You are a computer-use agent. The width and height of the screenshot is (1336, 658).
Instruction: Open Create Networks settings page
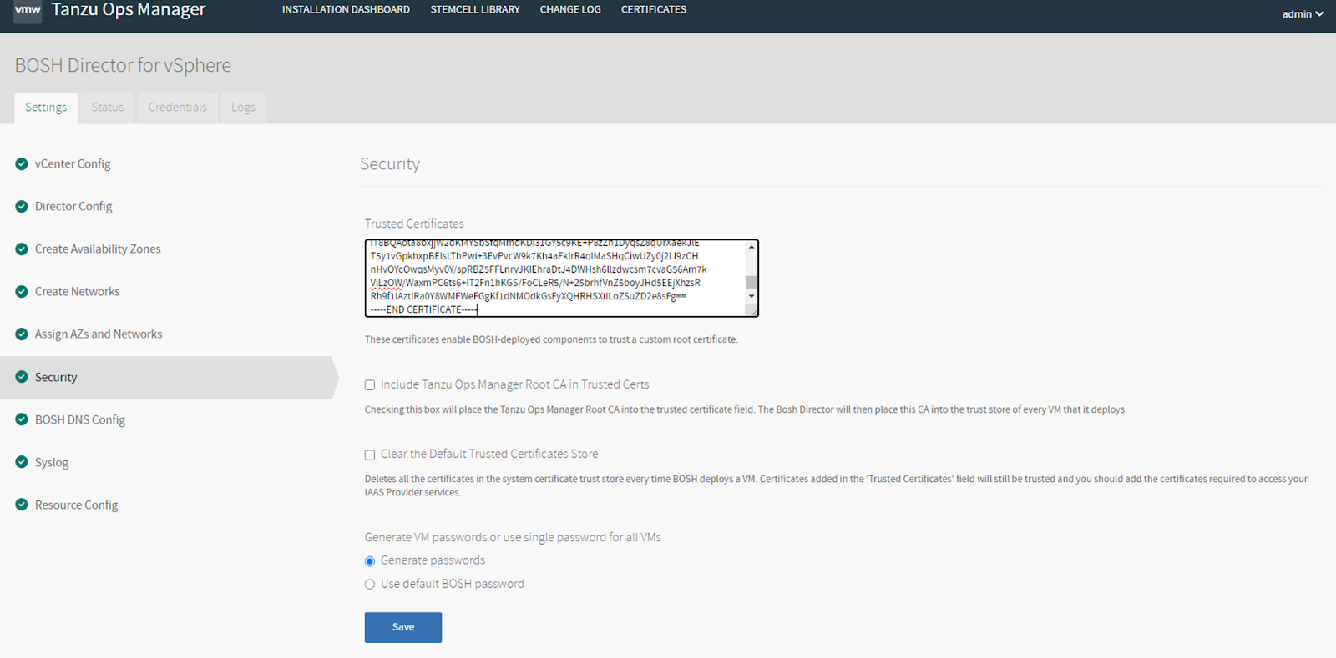click(78, 292)
